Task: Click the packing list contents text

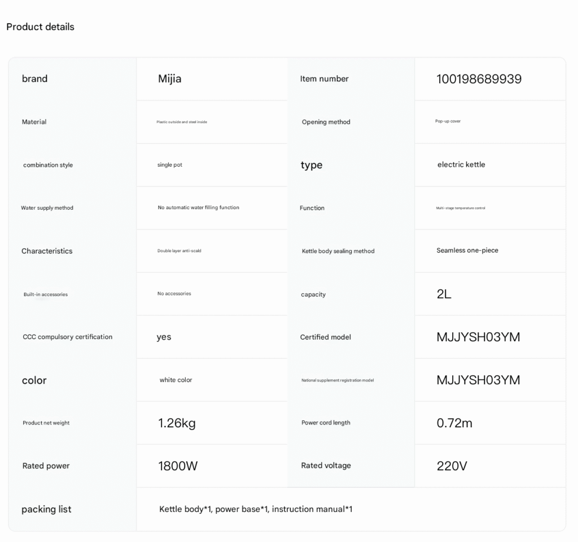Action: pyautogui.click(x=256, y=509)
